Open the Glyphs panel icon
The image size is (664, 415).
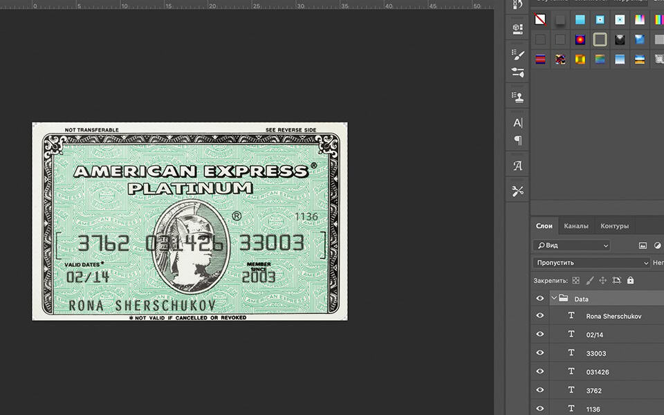517,166
